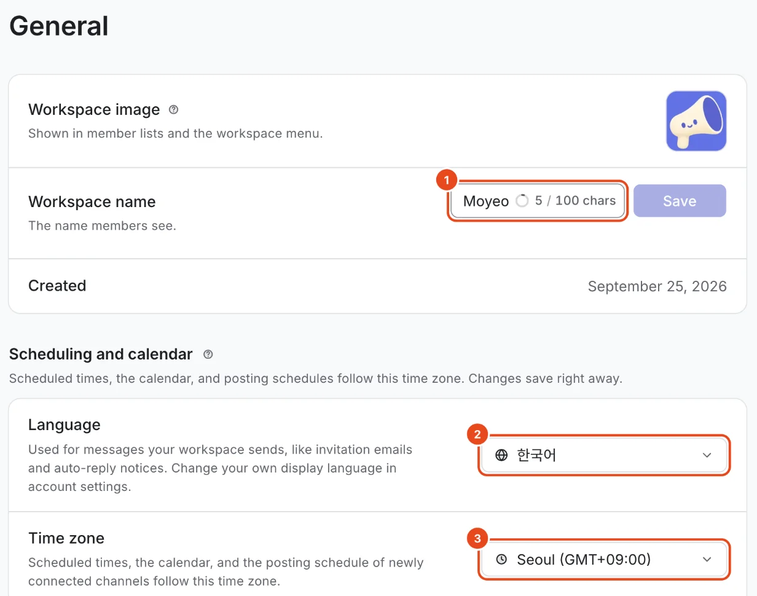Click the Scheduling and calendar help icon
The image size is (757, 596).
(x=208, y=355)
